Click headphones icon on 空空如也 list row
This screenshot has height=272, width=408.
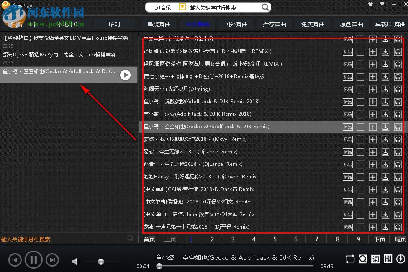point(398,127)
